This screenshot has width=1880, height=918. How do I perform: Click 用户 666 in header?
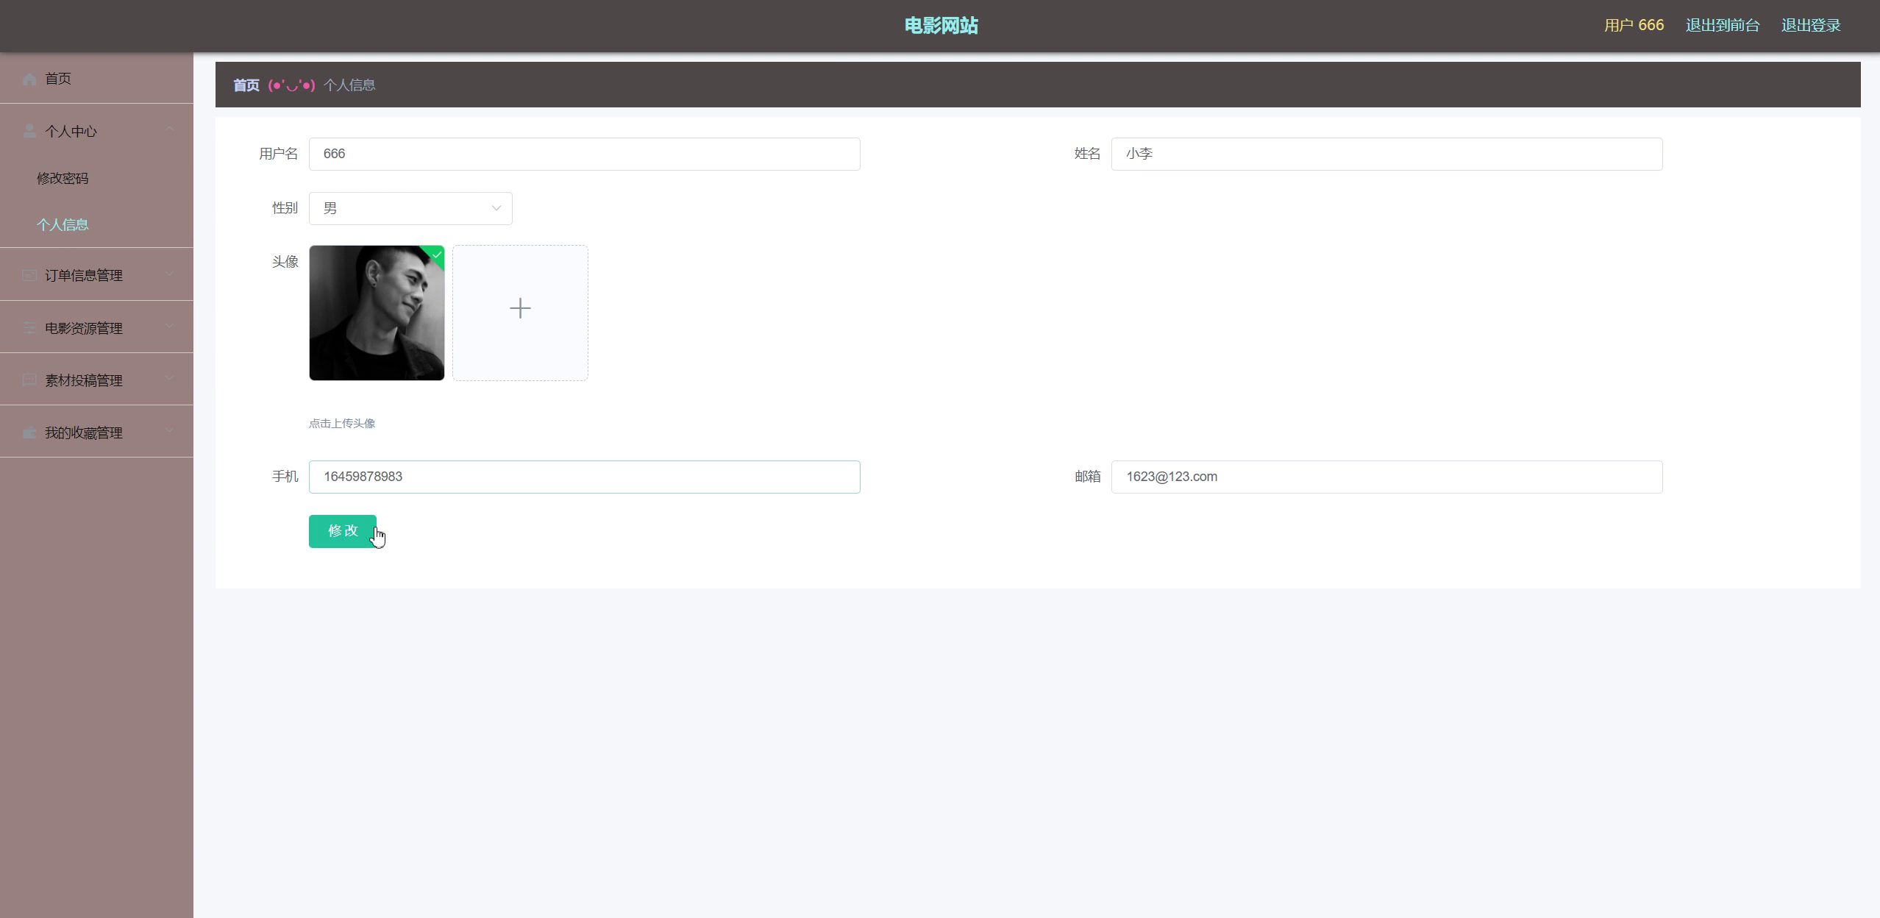coord(1634,26)
